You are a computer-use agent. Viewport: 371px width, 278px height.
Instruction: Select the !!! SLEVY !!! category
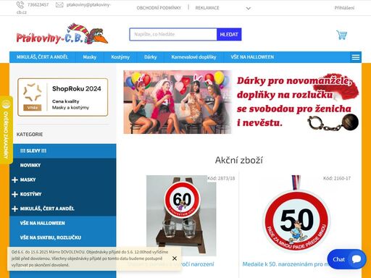(x=63, y=151)
